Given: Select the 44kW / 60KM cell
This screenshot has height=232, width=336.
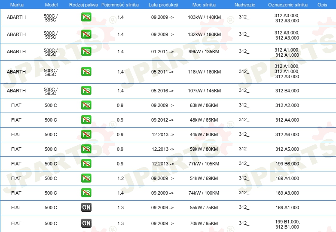Looking at the screenshot, I should (x=204, y=134).
